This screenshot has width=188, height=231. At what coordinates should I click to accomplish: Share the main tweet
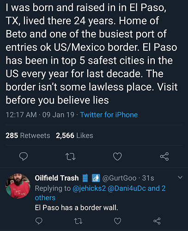(164, 157)
